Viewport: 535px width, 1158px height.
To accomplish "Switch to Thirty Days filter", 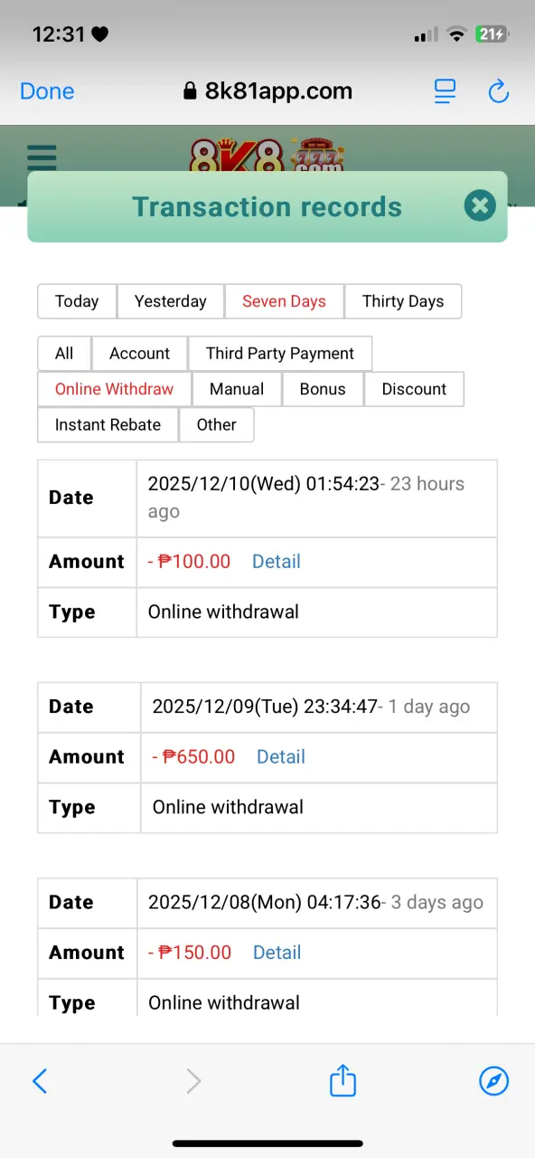I will pos(403,301).
